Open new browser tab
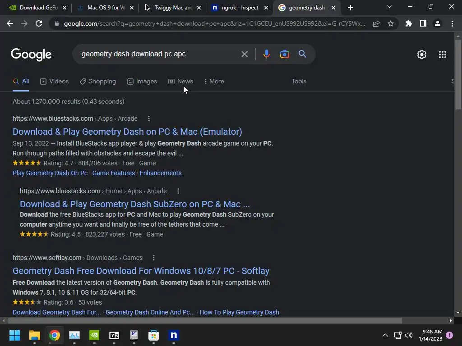The height and width of the screenshot is (346, 462). coord(350,8)
